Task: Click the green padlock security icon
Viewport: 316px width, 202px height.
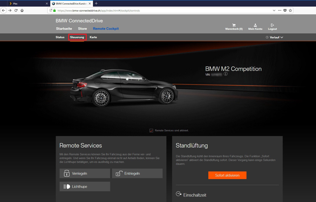Action: pyautogui.click(x=54, y=11)
